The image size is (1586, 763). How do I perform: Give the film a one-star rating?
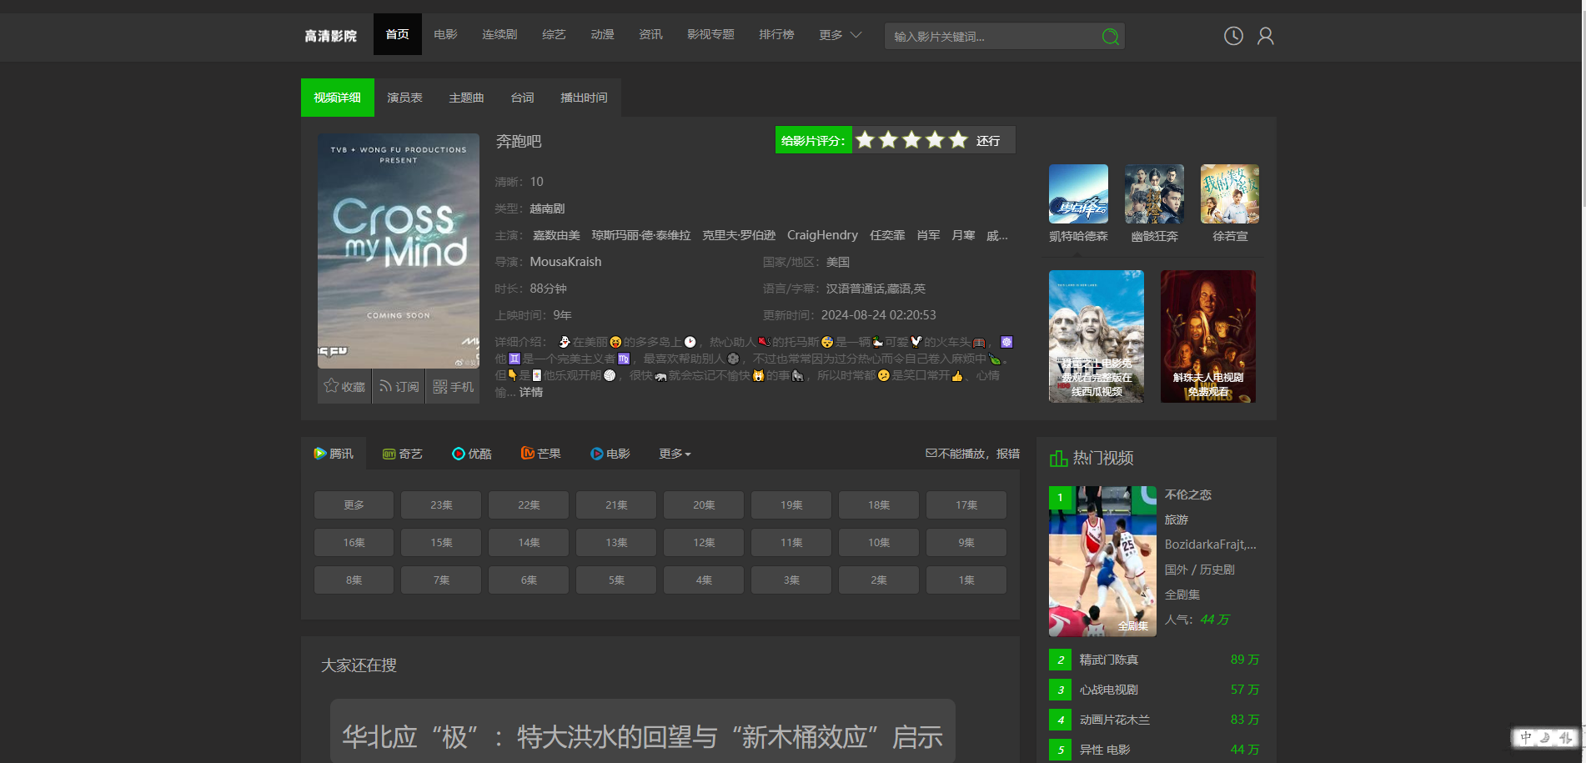[x=865, y=140]
